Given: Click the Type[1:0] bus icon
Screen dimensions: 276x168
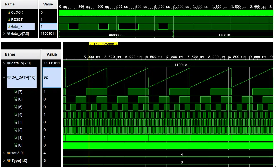Looking at the screenshot, I should pyautogui.click(x=9, y=160).
